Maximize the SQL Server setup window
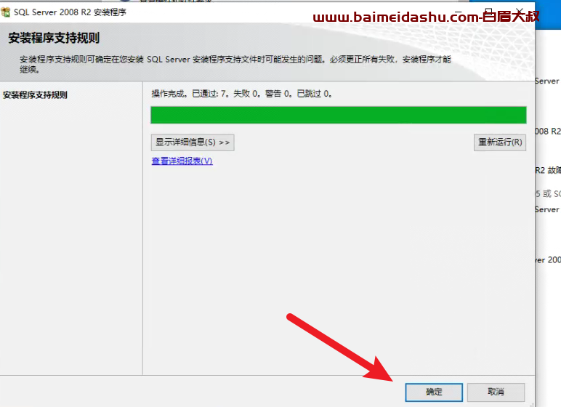The width and height of the screenshot is (561, 407). [x=489, y=11]
